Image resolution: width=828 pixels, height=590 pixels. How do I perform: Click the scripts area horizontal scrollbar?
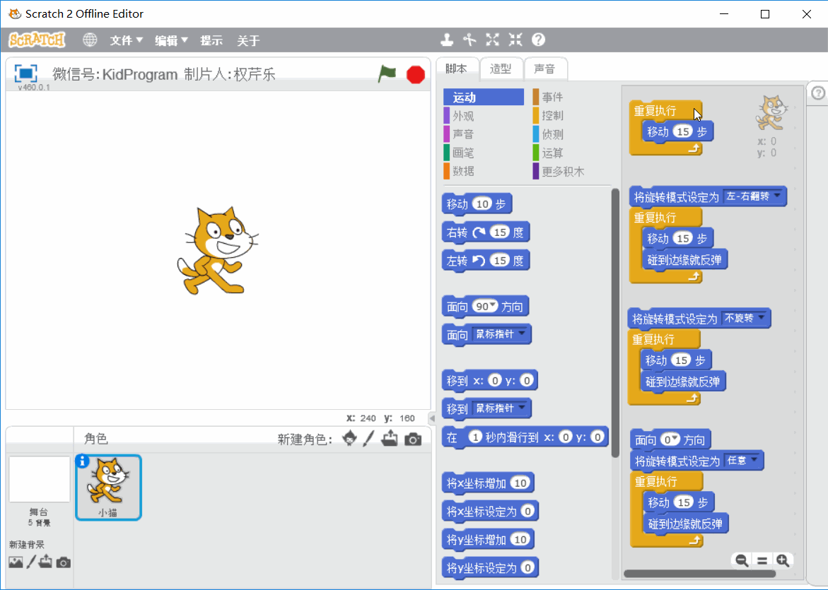[x=700, y=574]
